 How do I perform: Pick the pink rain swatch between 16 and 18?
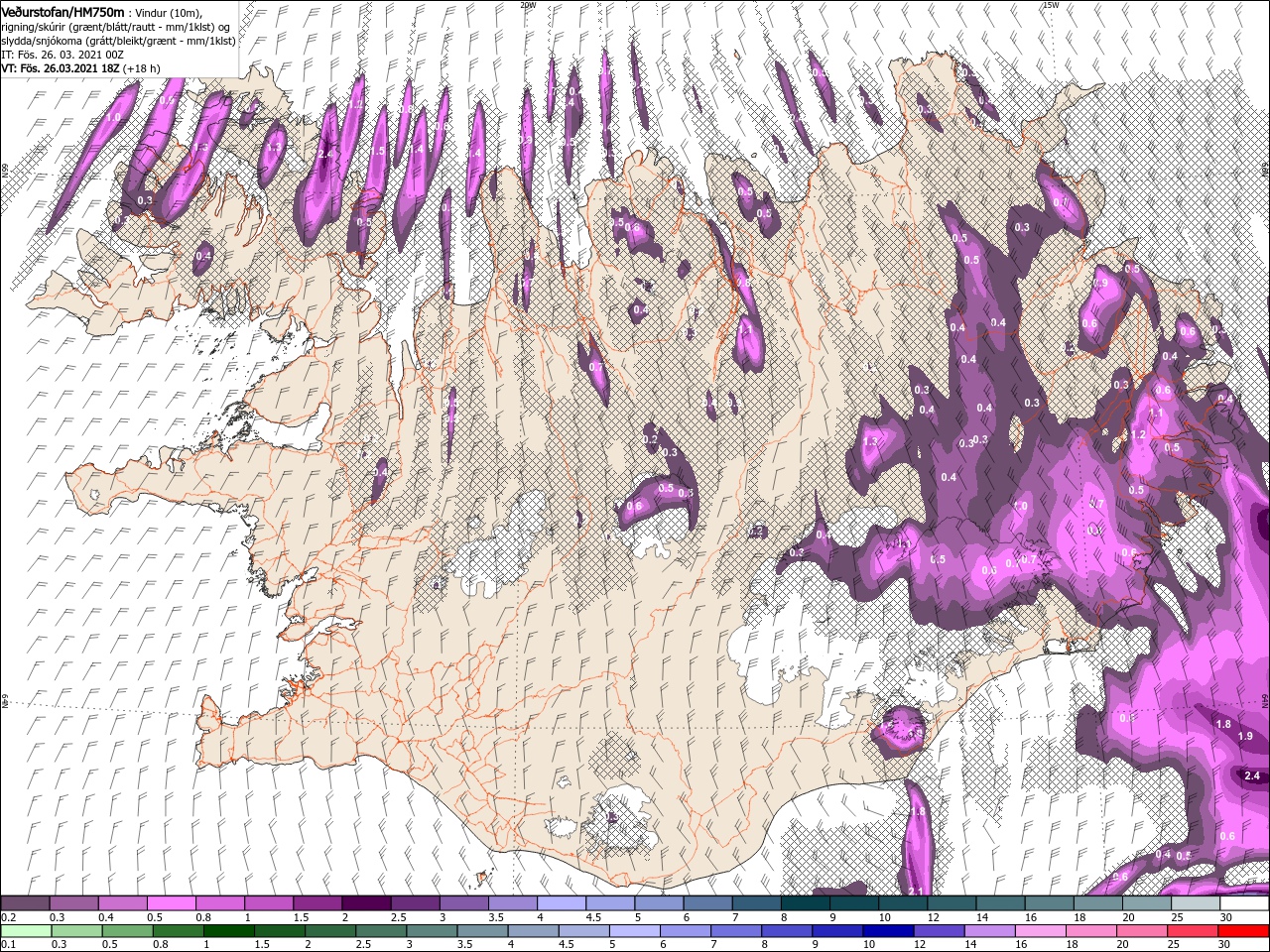pyautogui.click(x=1040, y=930)
